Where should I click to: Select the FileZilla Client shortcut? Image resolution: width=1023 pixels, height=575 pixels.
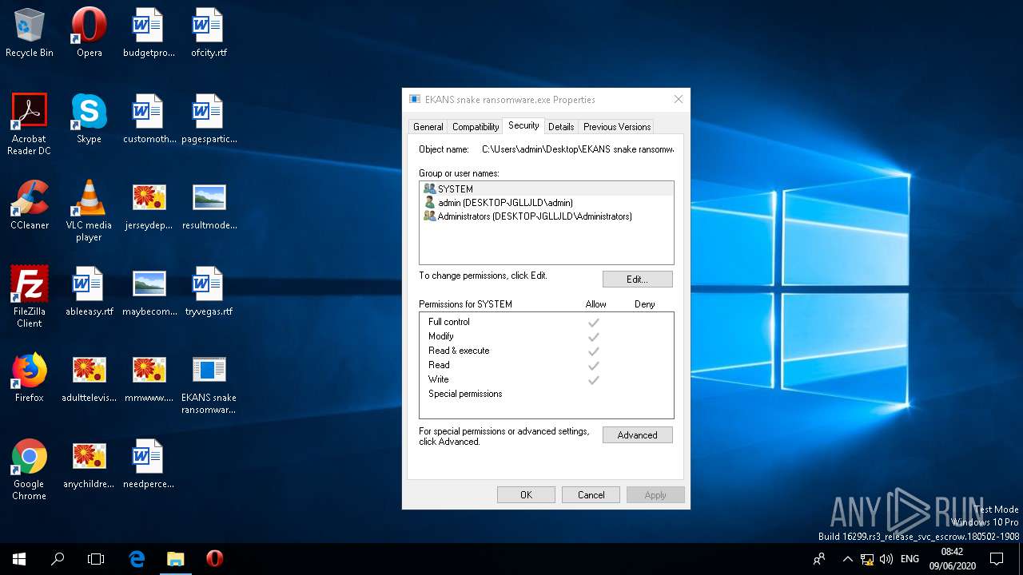pyautogui.click(x=30, y=297)
